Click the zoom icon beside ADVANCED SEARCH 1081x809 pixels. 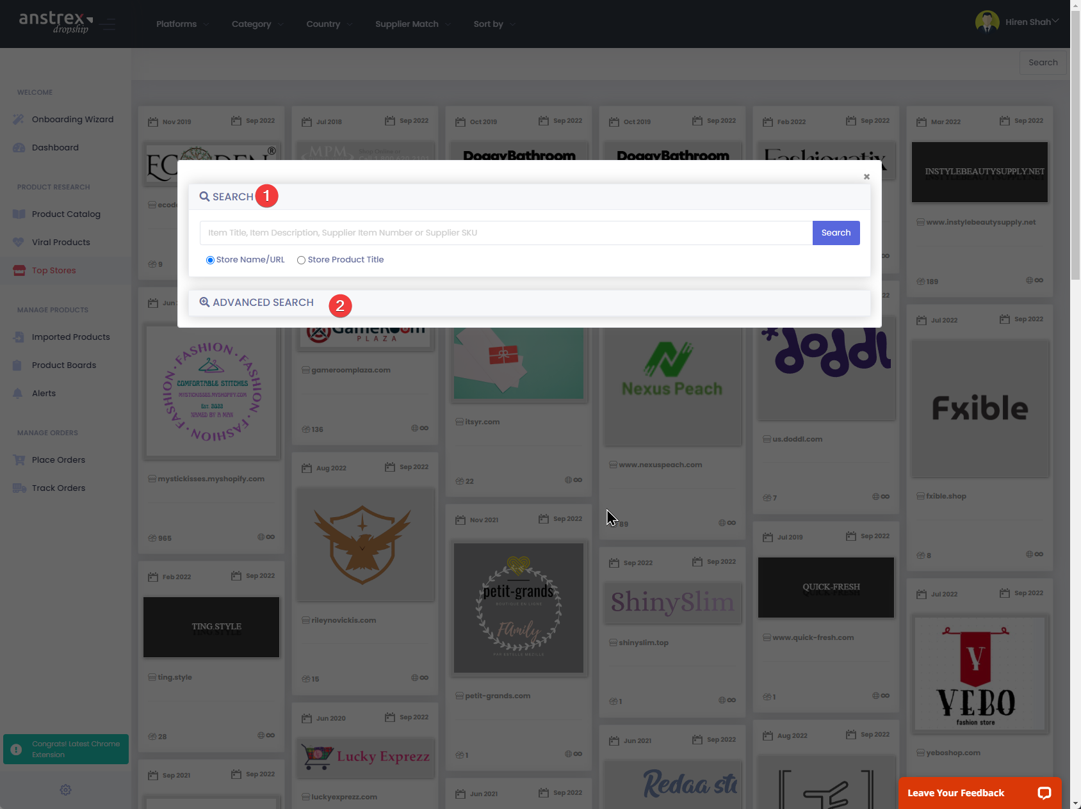point(204,302)
